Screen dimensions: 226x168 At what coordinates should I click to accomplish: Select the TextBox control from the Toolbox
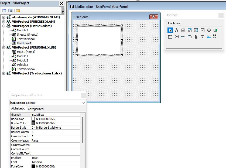point(183,30)
